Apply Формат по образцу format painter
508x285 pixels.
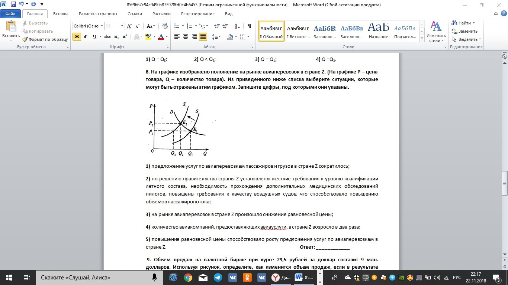(x=45, y=39)
